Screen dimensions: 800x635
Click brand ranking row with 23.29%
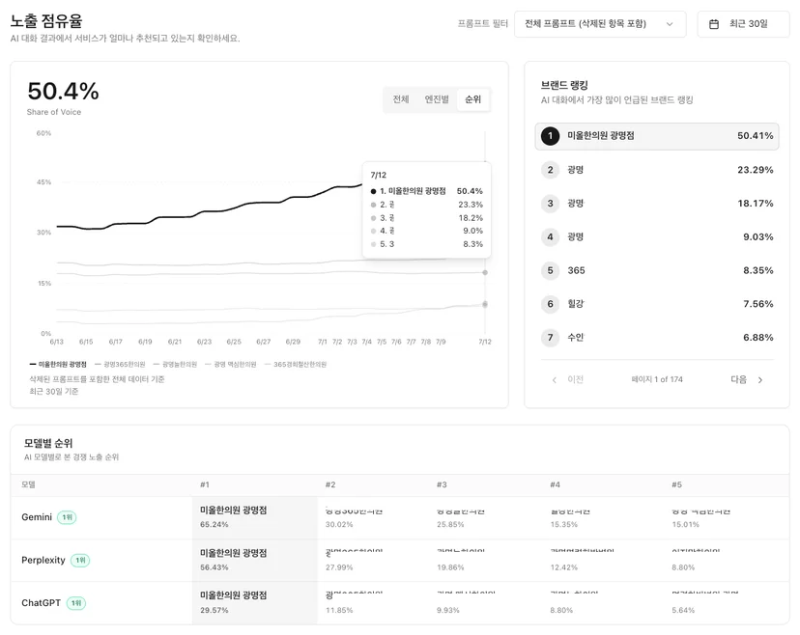[657, 170]
